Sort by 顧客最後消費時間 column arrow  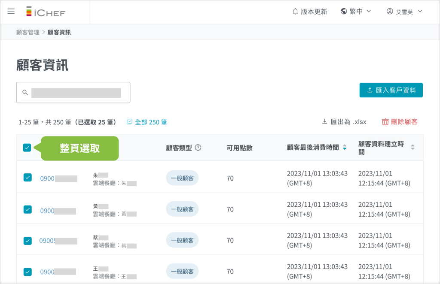[344, 148]
